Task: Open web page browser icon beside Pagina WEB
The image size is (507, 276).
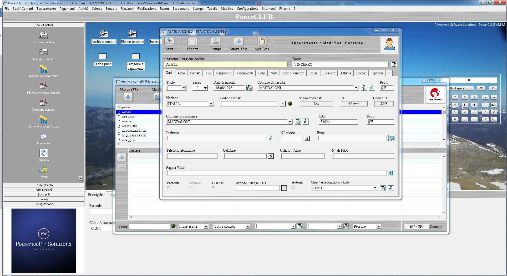Action: tap(391, 173)
